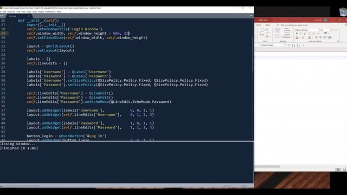Toggle Bold in PowerPoint text formatting
Viewport: 347px width, 195px height.
point(297,34)
